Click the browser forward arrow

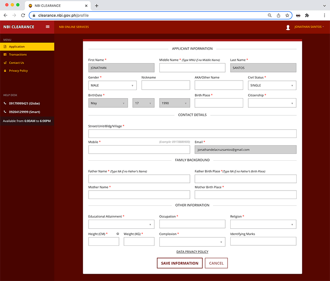[x=14, y=15]
